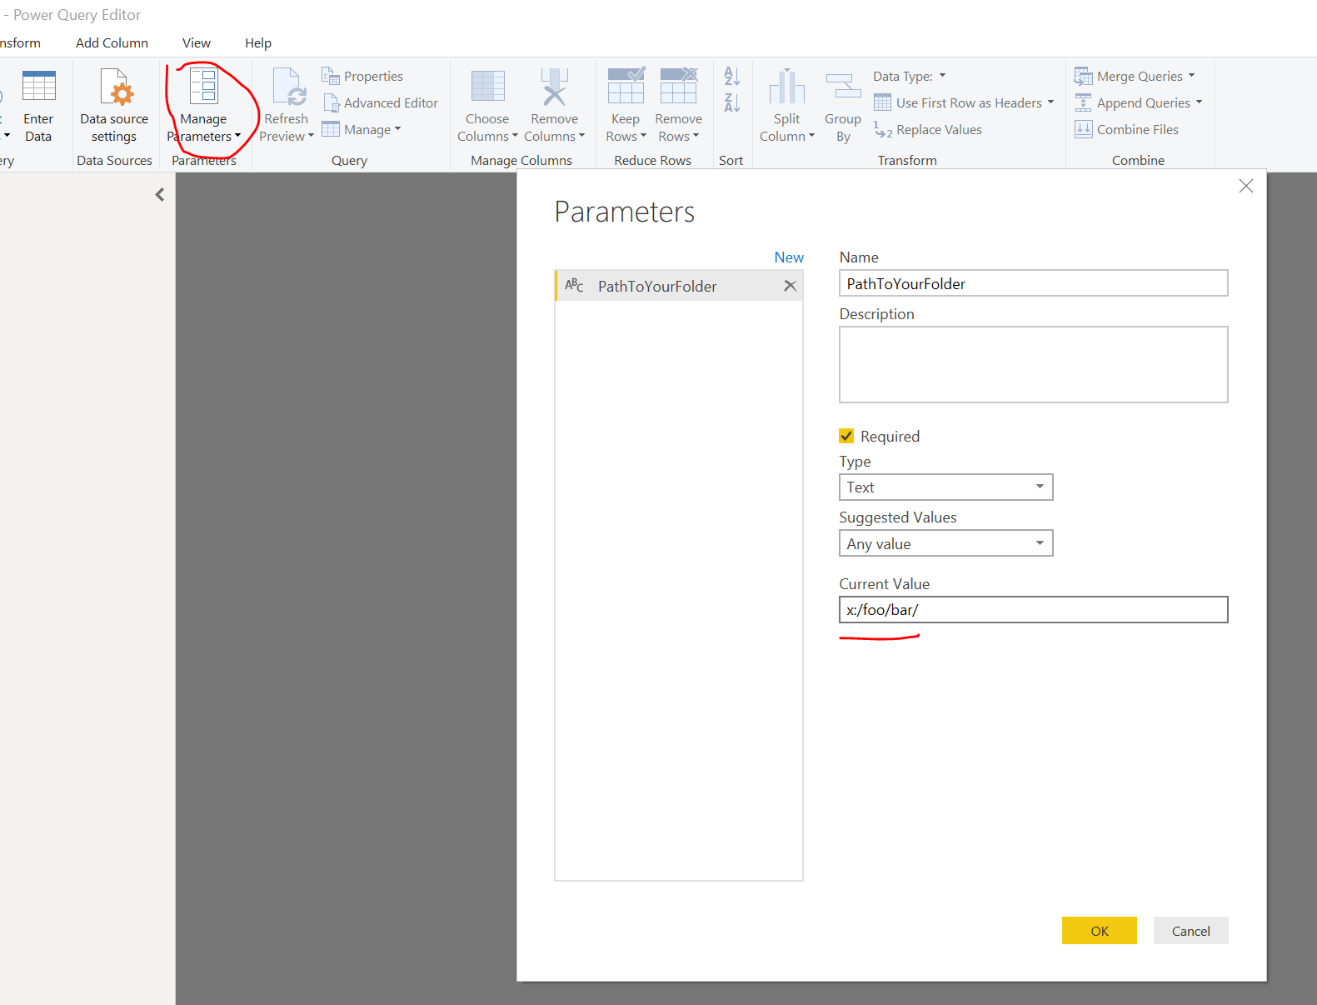The height and width of the screenshot is (1005, 1317).
Task: Open the Add Column ribbon tab
Action: pyautogui.click(x=112, y=43)
